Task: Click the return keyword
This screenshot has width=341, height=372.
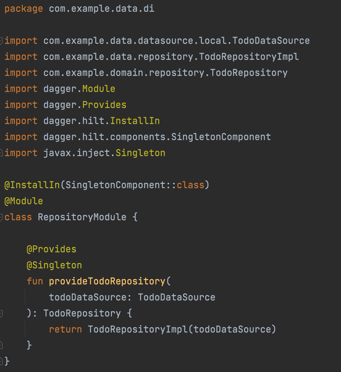Action: tap(65, 329)
